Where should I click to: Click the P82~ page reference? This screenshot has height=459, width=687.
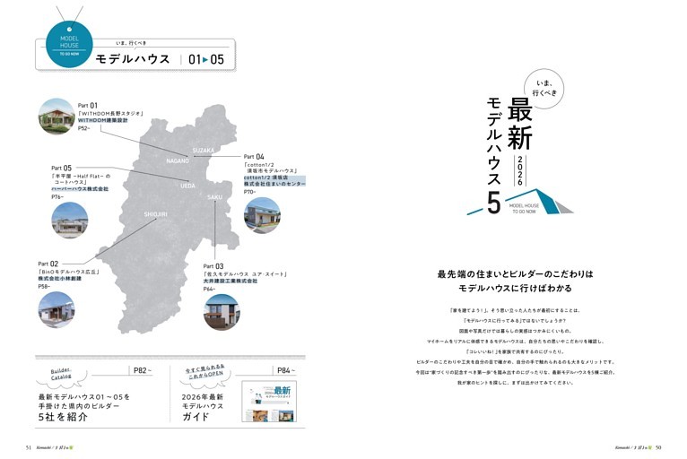[143, 370]
